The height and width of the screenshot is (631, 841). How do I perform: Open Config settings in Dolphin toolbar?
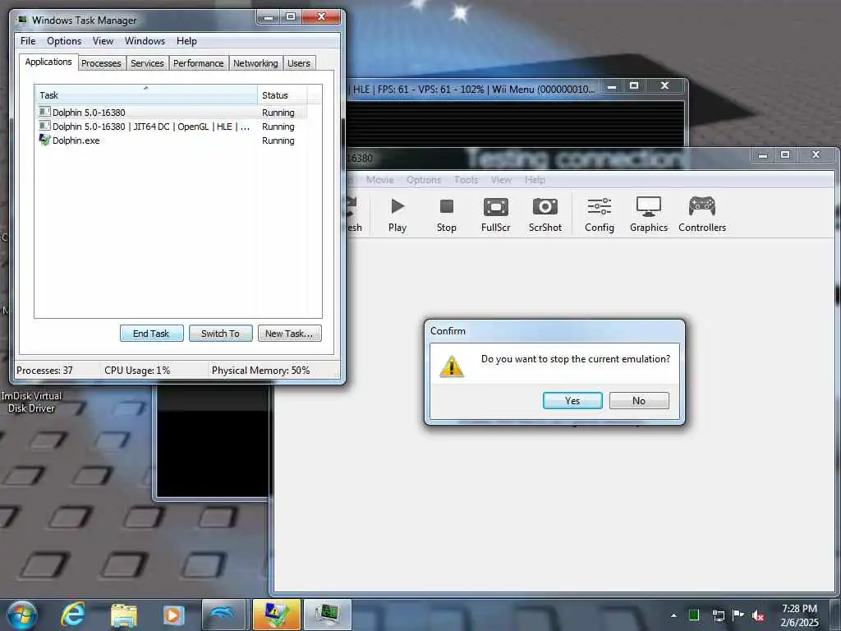pos(599,214)
